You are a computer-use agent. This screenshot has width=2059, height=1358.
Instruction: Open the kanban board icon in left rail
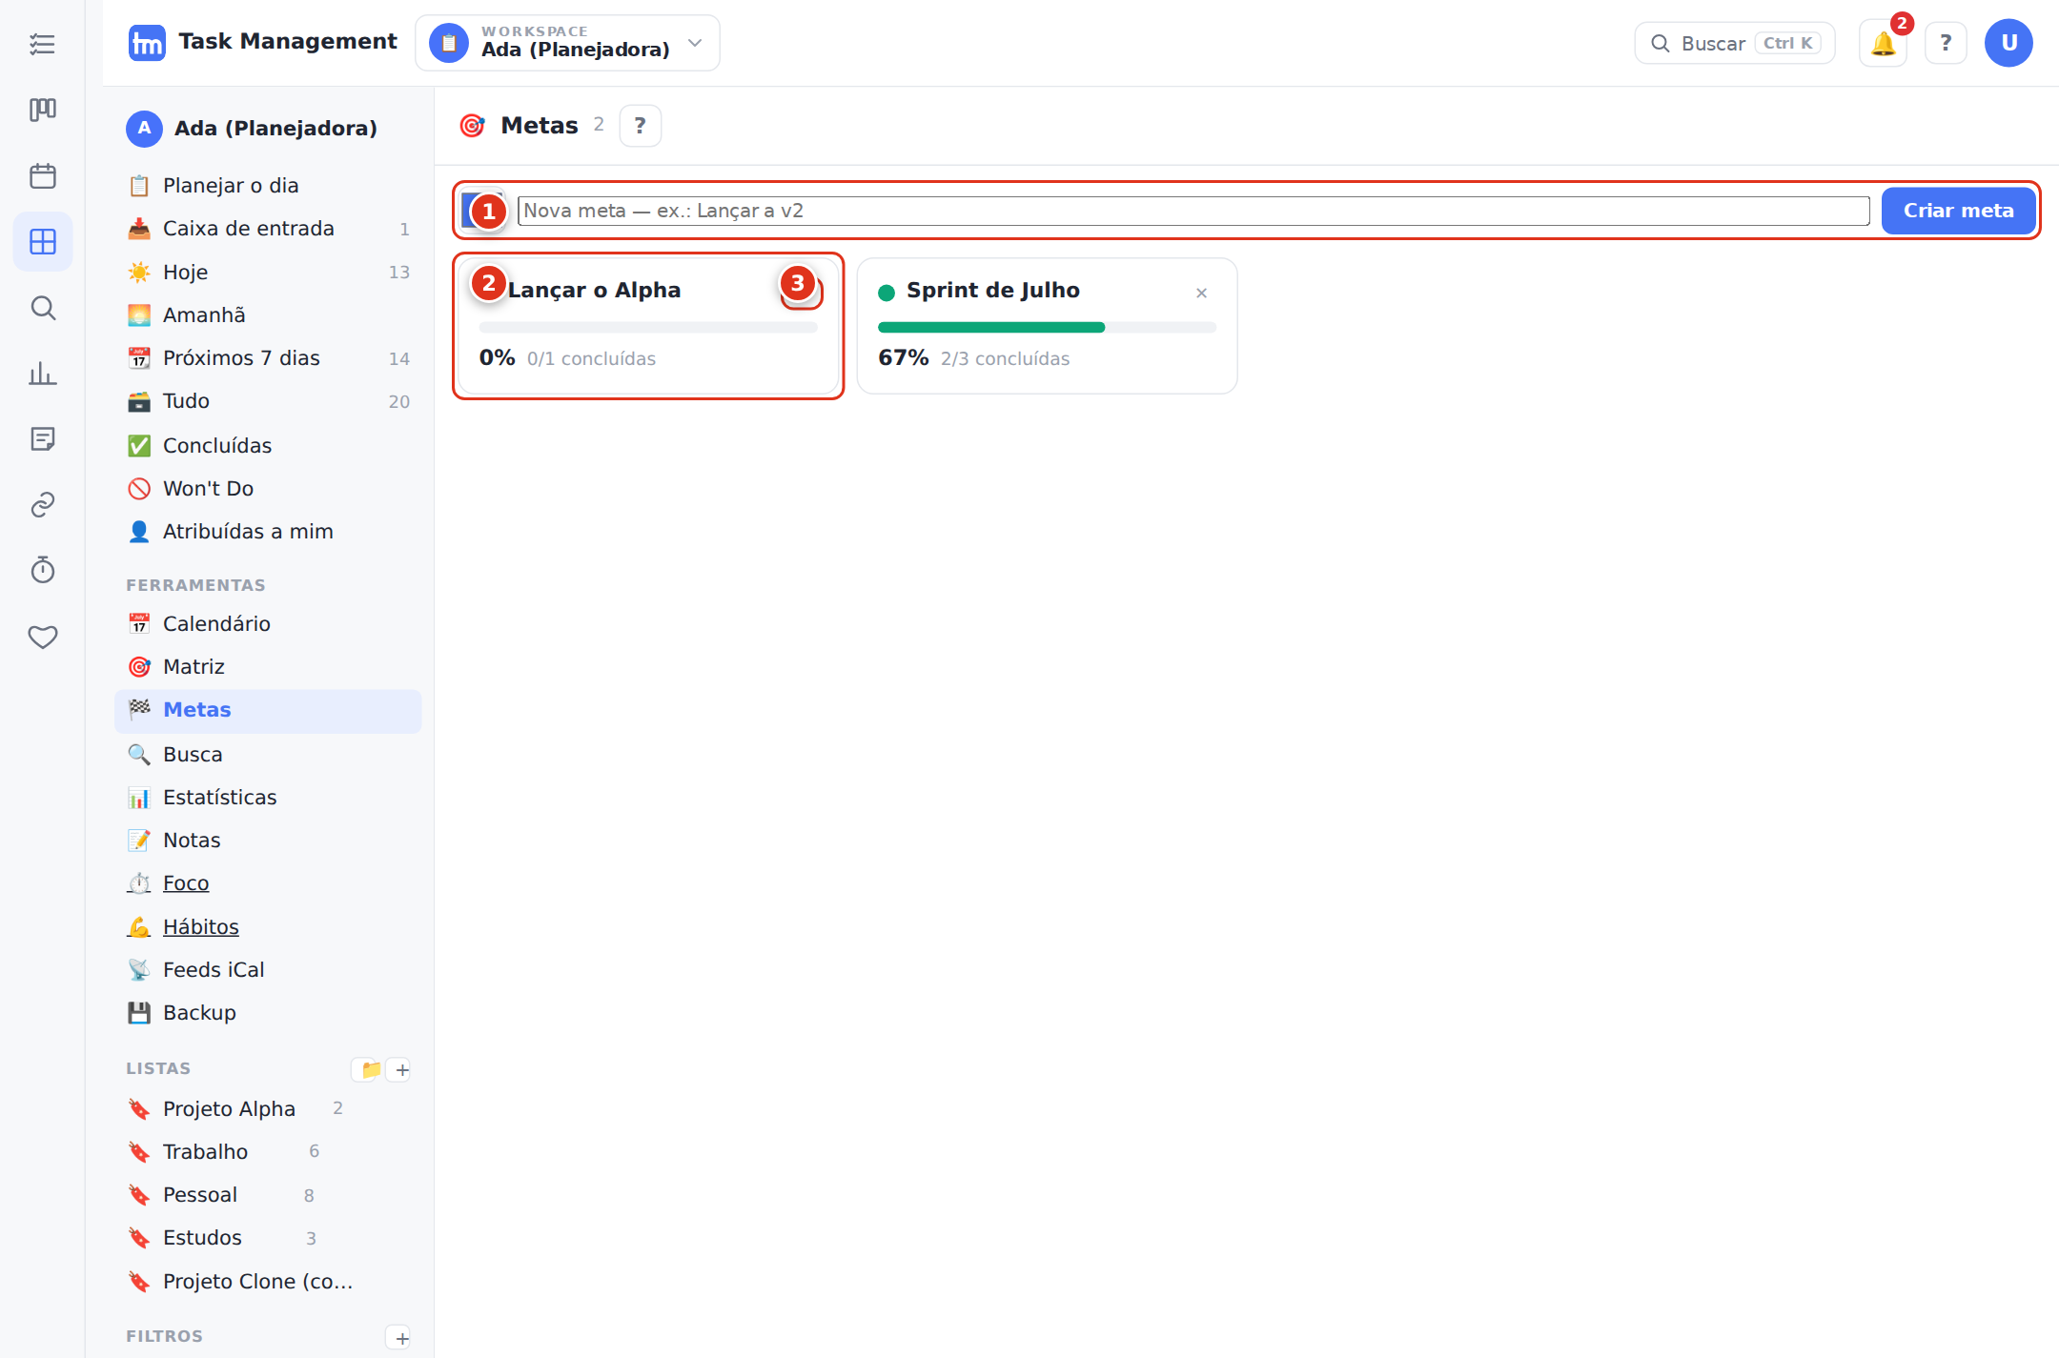43,110
